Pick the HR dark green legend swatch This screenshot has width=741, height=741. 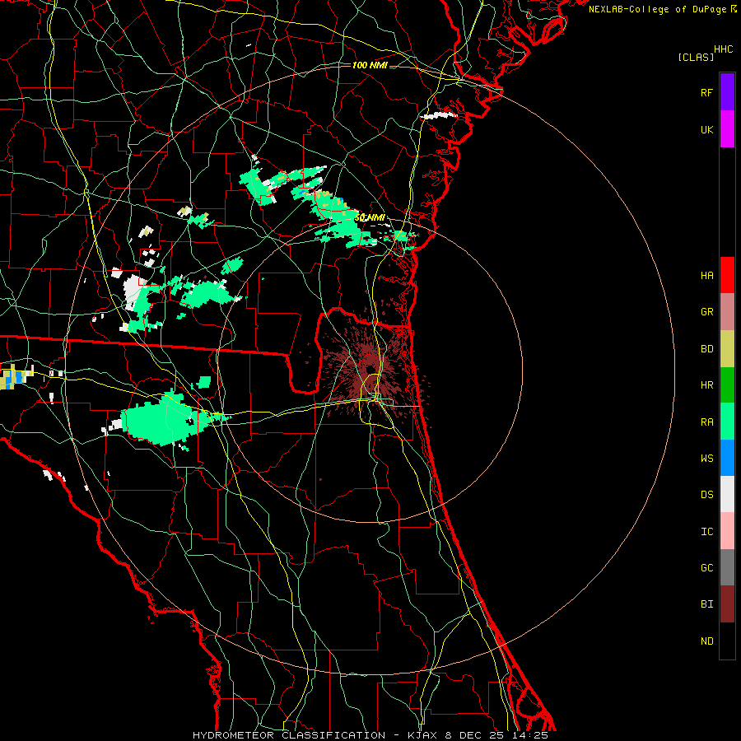[x=727, y=384]
